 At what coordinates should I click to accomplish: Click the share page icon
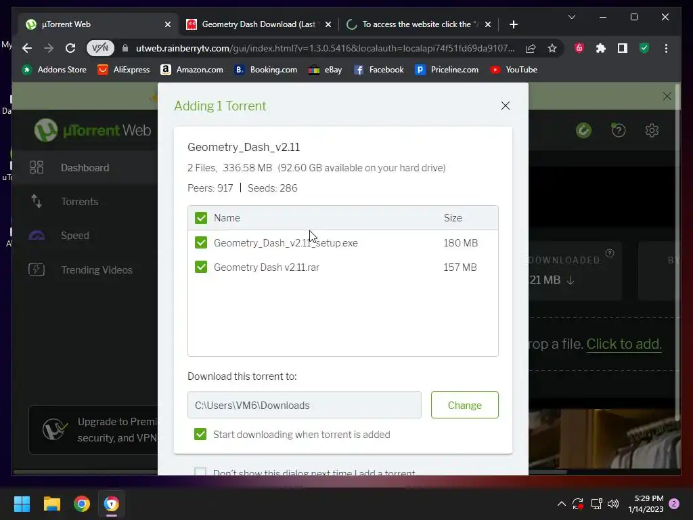[x=531, y=48]
